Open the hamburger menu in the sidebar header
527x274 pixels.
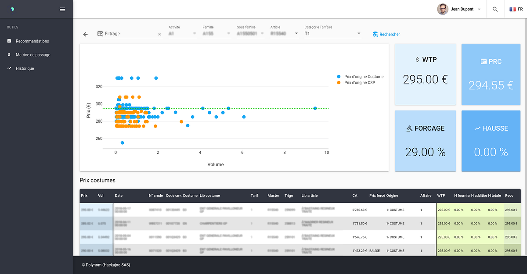tap(62, 9)
